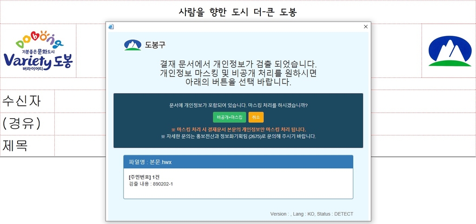The width and height of the screenshot is (476, 224).
Task: Click the orange masking warning notice text
Action: (238, 129)
